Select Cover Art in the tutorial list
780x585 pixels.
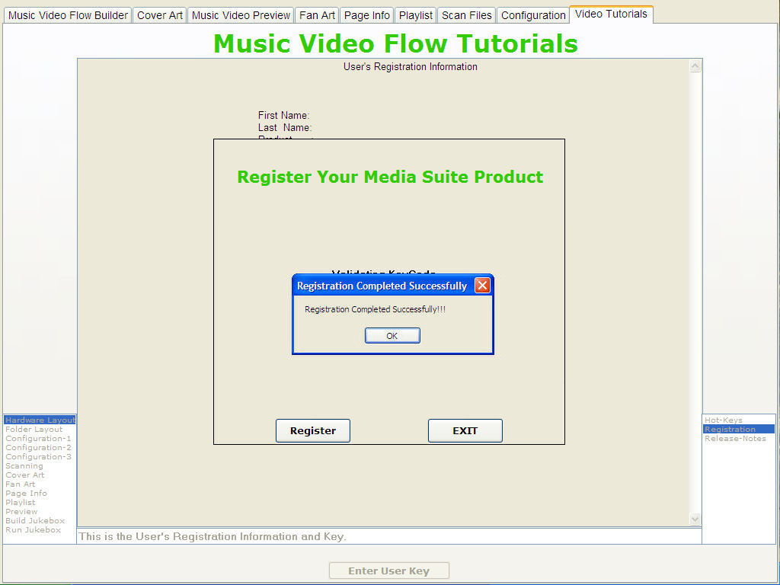click(40, 475)
